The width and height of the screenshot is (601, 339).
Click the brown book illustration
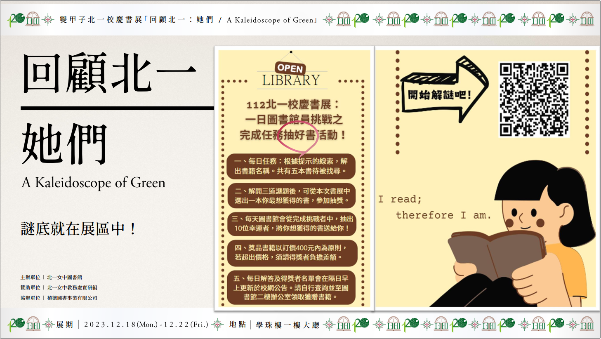495,252
